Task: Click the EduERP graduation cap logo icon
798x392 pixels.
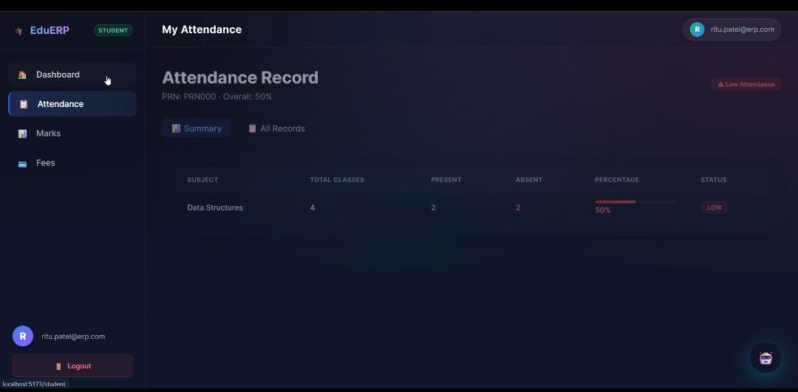Action: pos(18,31)
